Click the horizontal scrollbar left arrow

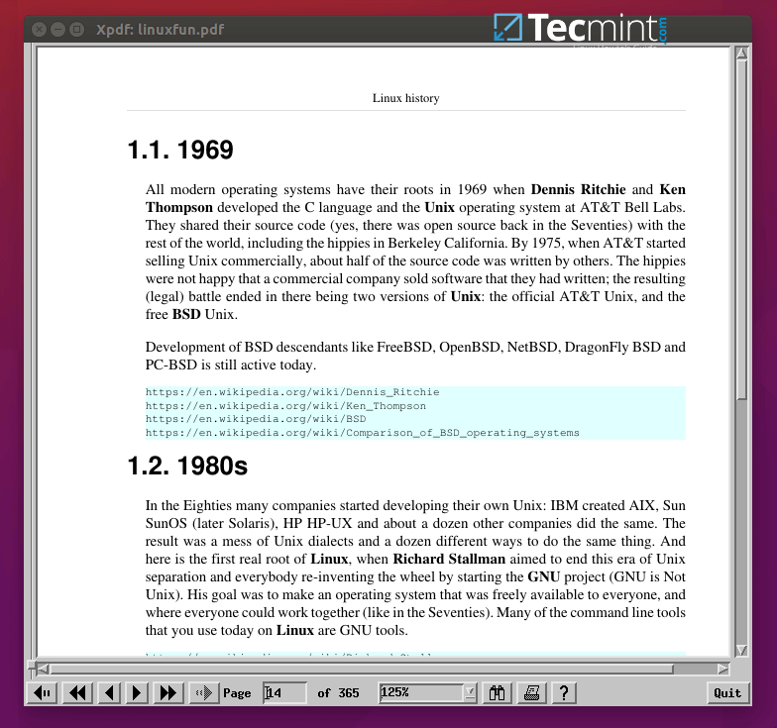(43, 670)
